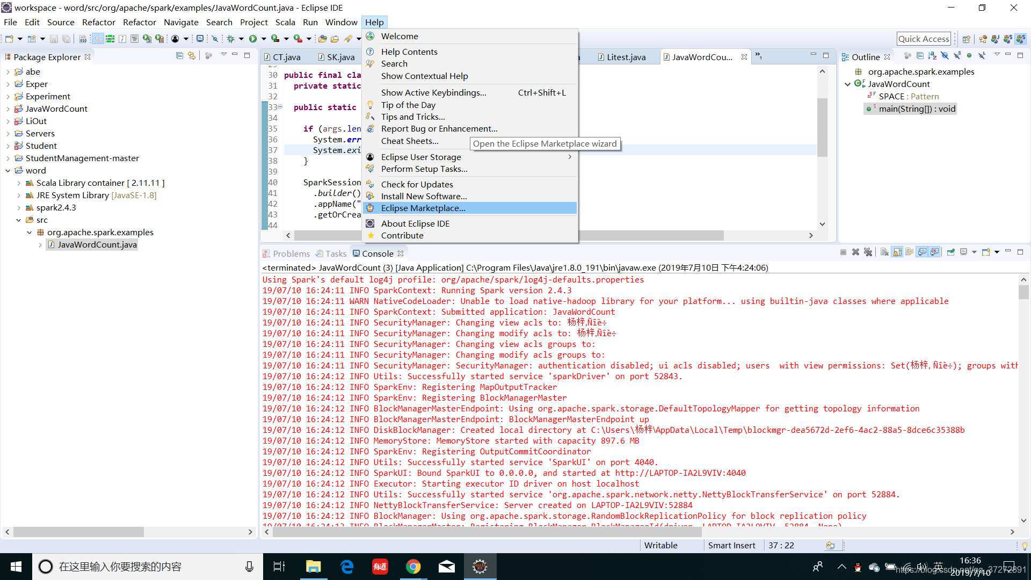
Task: Click the Windows Start button
Action: [16, 567]
